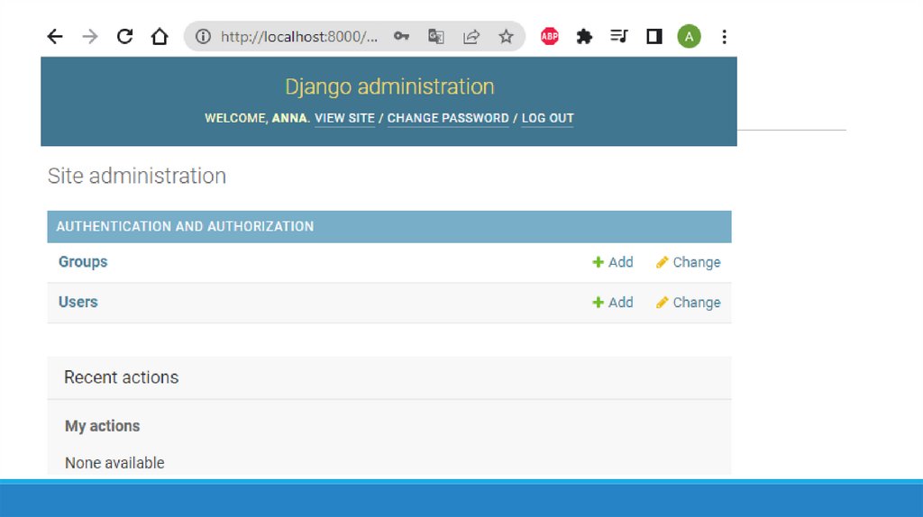Open the Users model link

click(x=78, y=302)
